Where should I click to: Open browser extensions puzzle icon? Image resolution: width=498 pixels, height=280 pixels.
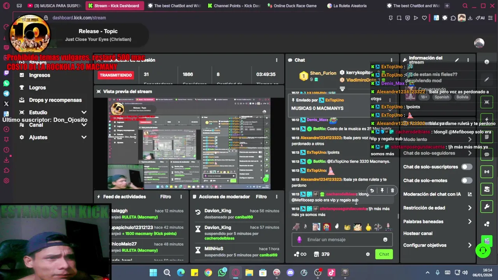click(x=453, y=18)
